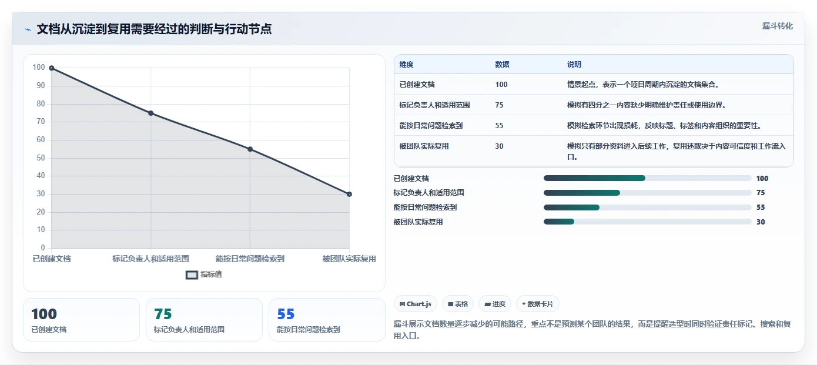Viewport: 817px width, 365px height.
Task: Click the 标记负责人和适用范围 progress bar
Action: (x=648, y=193)
